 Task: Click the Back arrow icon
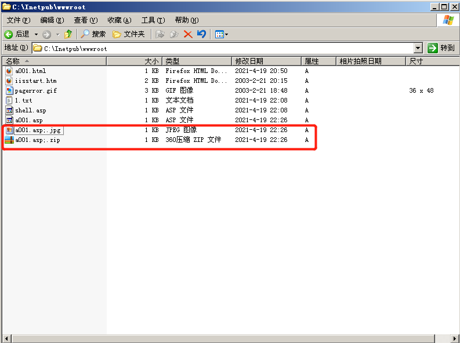tap(9, 34)
